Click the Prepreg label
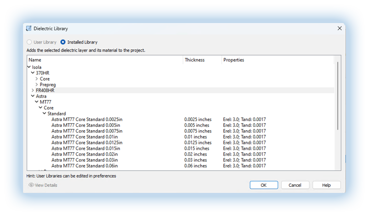This screenshot has height=216, width=369. point(48,85)
